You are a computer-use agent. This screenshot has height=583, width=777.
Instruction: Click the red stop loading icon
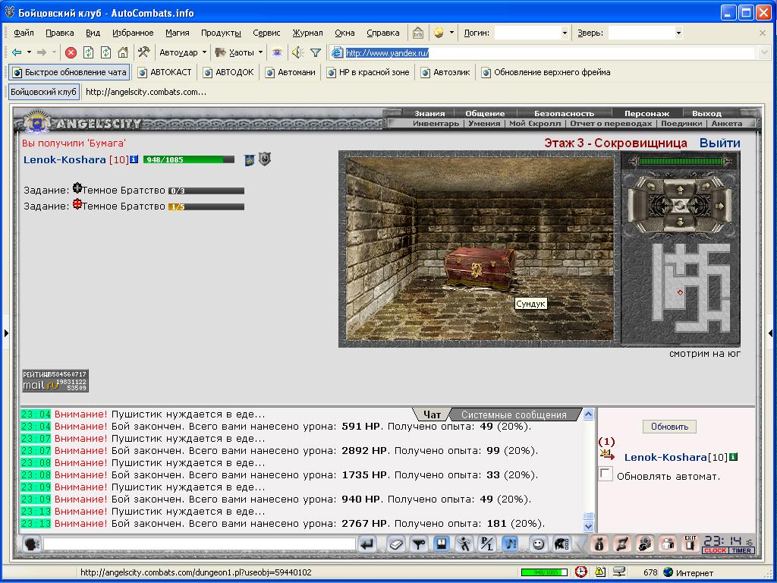click(x=71, y=52)
